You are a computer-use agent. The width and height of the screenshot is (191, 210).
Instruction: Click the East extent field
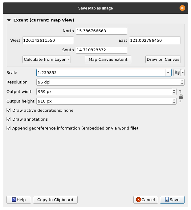tap(155, 41)
